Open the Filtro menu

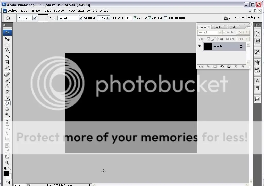(x=71, y=11)
